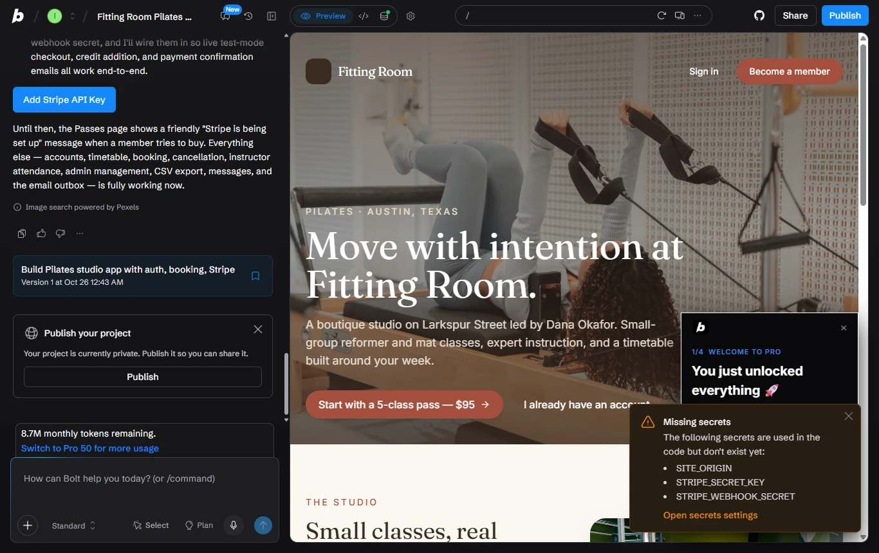The image size is (879, 553).
Task: Expand the account switcher chevron
Action: [x=73, y=16]
